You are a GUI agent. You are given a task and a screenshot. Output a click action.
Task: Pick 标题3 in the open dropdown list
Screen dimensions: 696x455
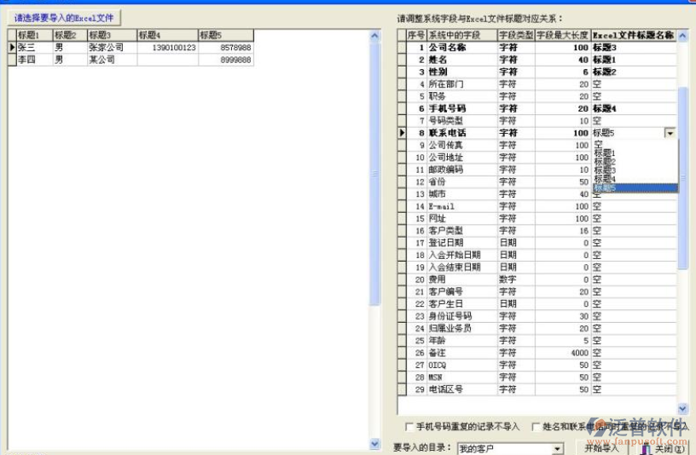604,170
